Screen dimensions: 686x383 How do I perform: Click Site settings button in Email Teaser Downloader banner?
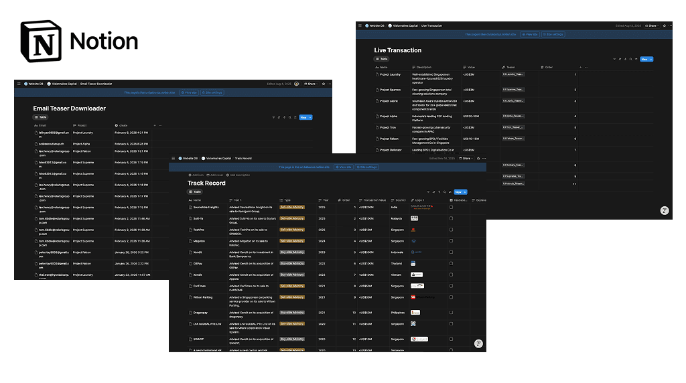212,92
